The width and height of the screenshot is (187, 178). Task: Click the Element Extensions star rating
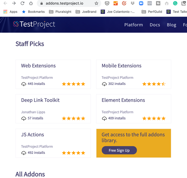point(154,118)
